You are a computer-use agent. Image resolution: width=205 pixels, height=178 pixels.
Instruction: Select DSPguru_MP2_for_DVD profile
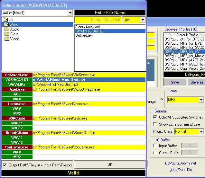tap(183, 43)
